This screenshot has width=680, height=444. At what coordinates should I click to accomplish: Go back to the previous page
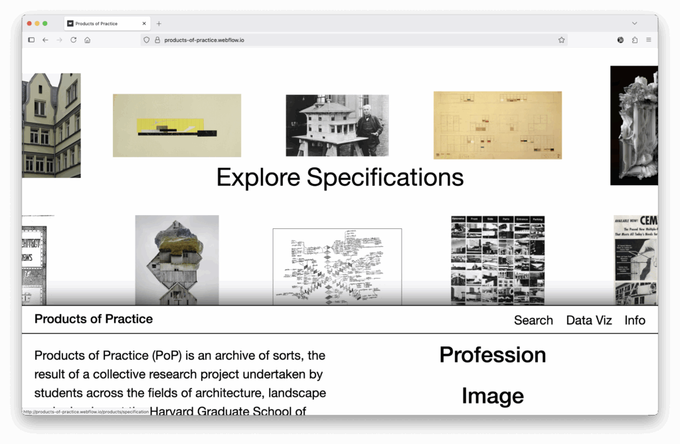(45, 40)
